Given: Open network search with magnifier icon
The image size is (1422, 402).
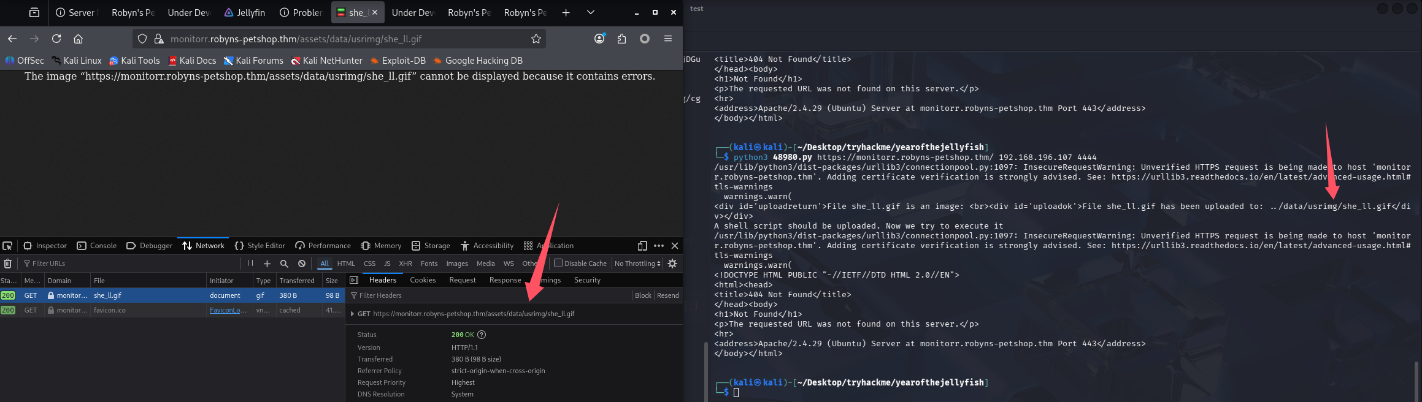Looking at the screenshot, I should coord(284,264).
